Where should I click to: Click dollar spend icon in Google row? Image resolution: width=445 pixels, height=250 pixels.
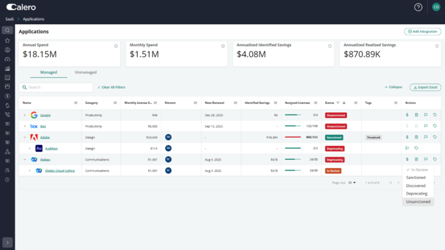point(407,115)
